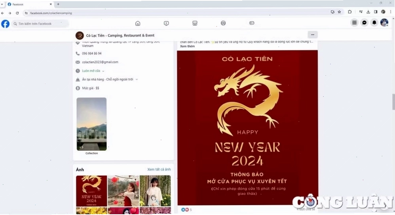Click the site information icon in address bar
Screen dimensions: 395x215
pos(26,13)
